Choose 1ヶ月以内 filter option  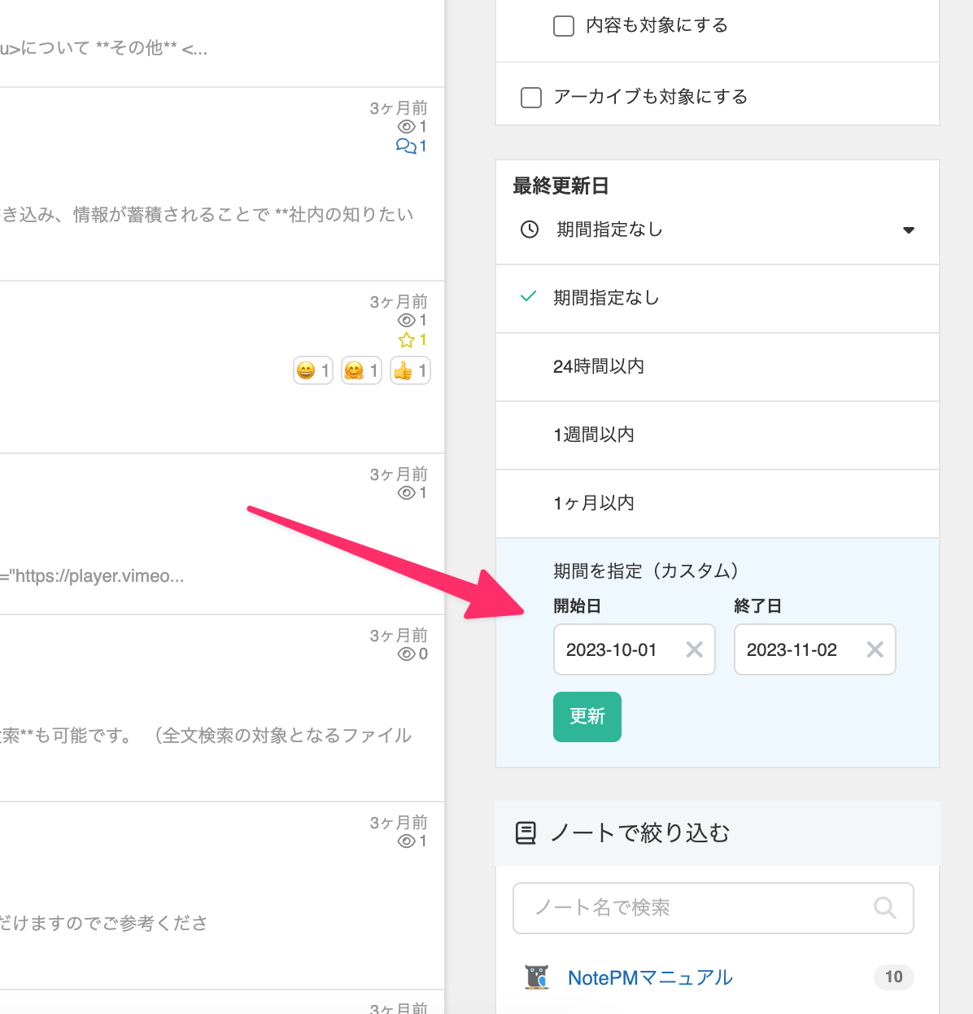coord(594,504)
